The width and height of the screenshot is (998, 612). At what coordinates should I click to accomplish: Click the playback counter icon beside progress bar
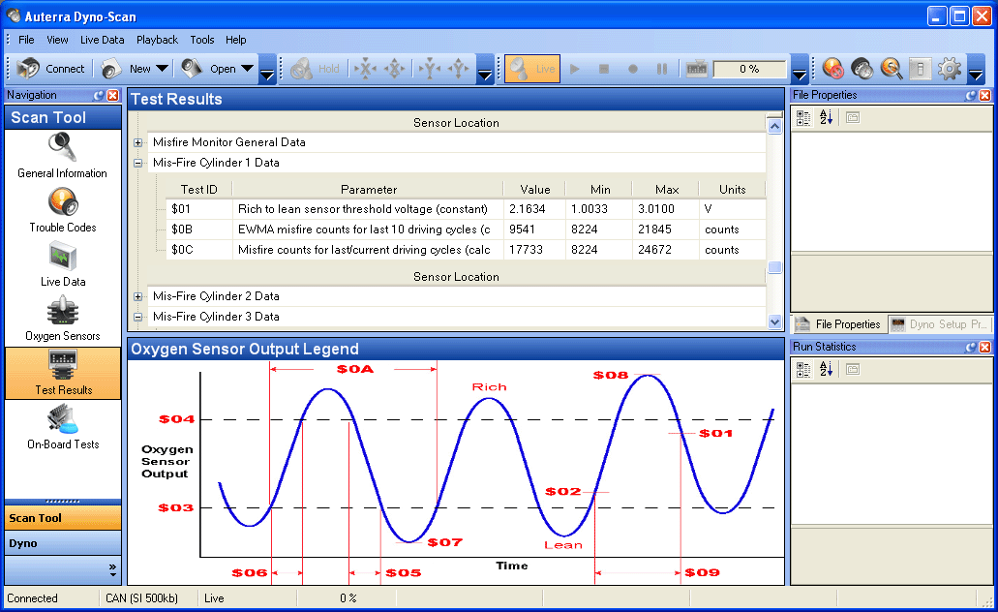coord(696,69)
